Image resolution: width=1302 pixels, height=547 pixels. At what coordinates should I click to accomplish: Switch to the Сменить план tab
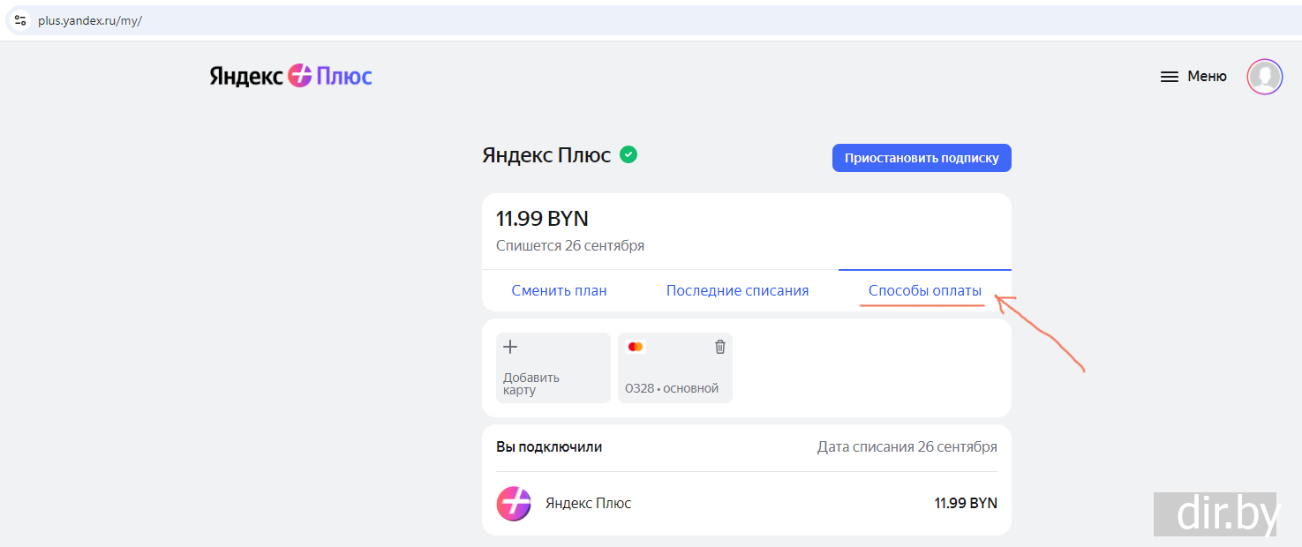pos(559,290)
